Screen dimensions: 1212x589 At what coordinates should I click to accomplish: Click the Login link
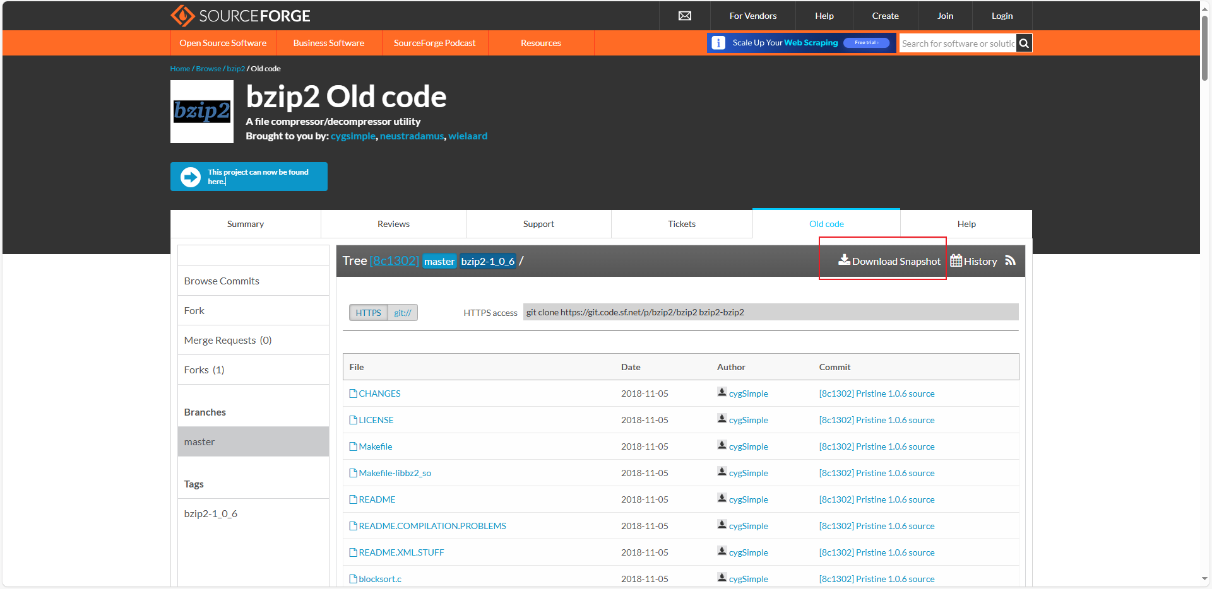click(1002, 16)
